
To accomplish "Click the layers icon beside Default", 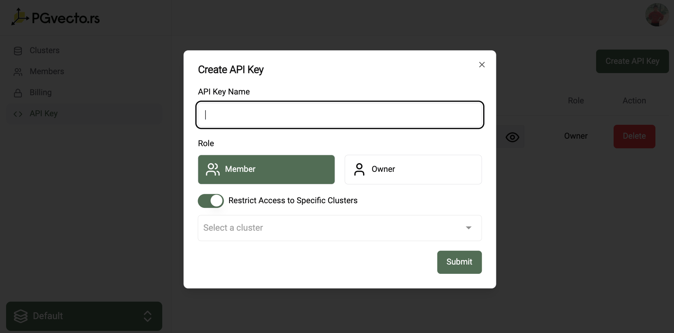I will click(21, 316).
